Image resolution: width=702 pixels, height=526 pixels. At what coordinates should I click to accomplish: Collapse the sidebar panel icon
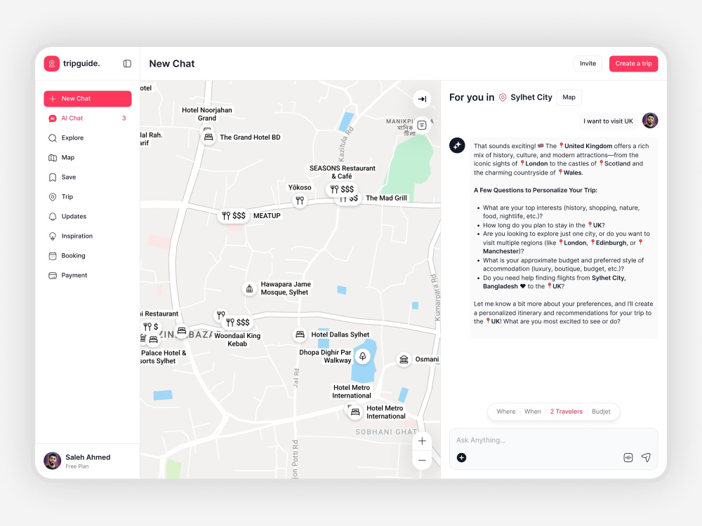click(127, 64)
